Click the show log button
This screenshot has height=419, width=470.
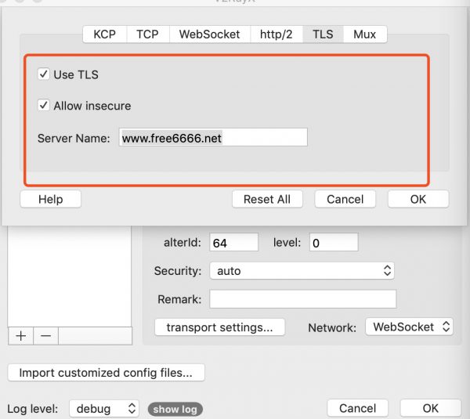click(174, 409)
